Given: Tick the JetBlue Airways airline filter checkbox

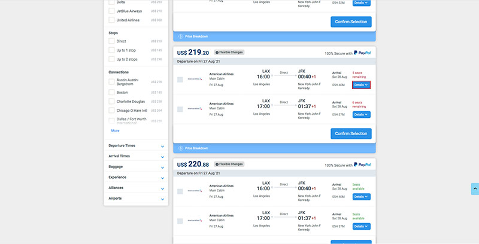Looking at the screenshot, I should click(111, 11).
